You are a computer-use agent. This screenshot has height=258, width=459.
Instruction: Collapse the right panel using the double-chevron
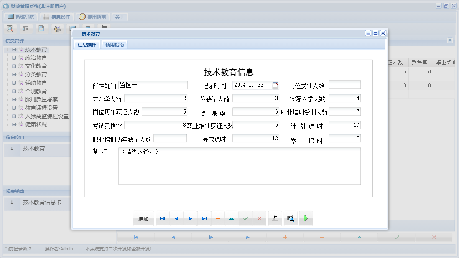[450, 41]
